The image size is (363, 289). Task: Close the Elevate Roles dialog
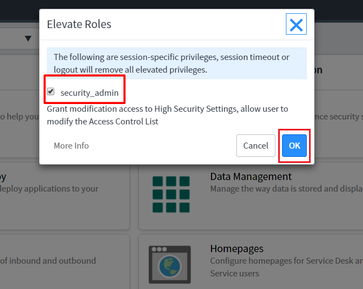296,24
